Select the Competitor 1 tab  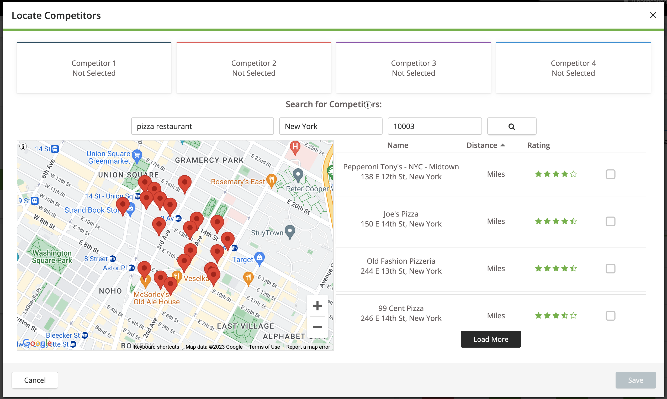[x=94, y=68]
